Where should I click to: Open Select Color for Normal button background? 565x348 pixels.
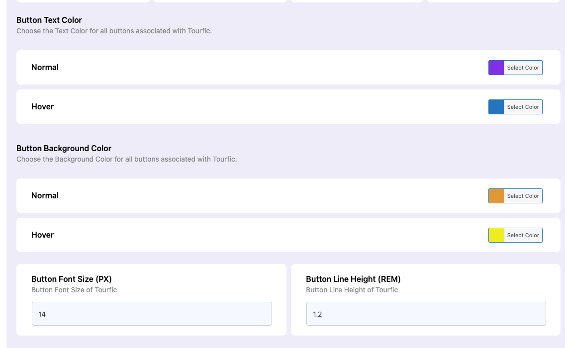coord(523,196)
